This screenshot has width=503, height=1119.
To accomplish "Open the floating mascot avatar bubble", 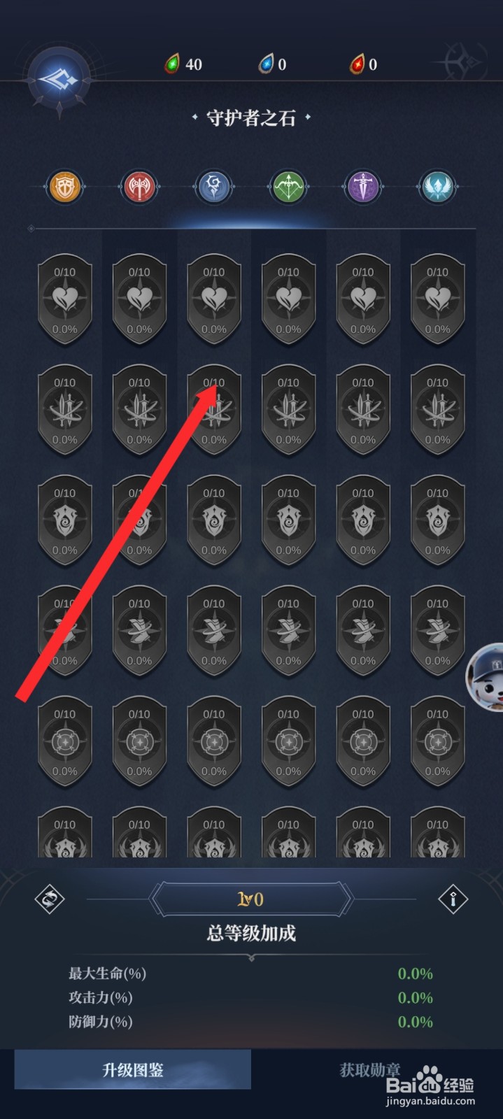I will click(x=486, y=677).
